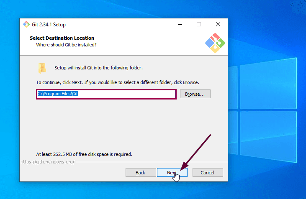The width and height of the screenshot is (306, 199).
Task: Click the large Git logo in header
Action: click(x=215, y=43)
